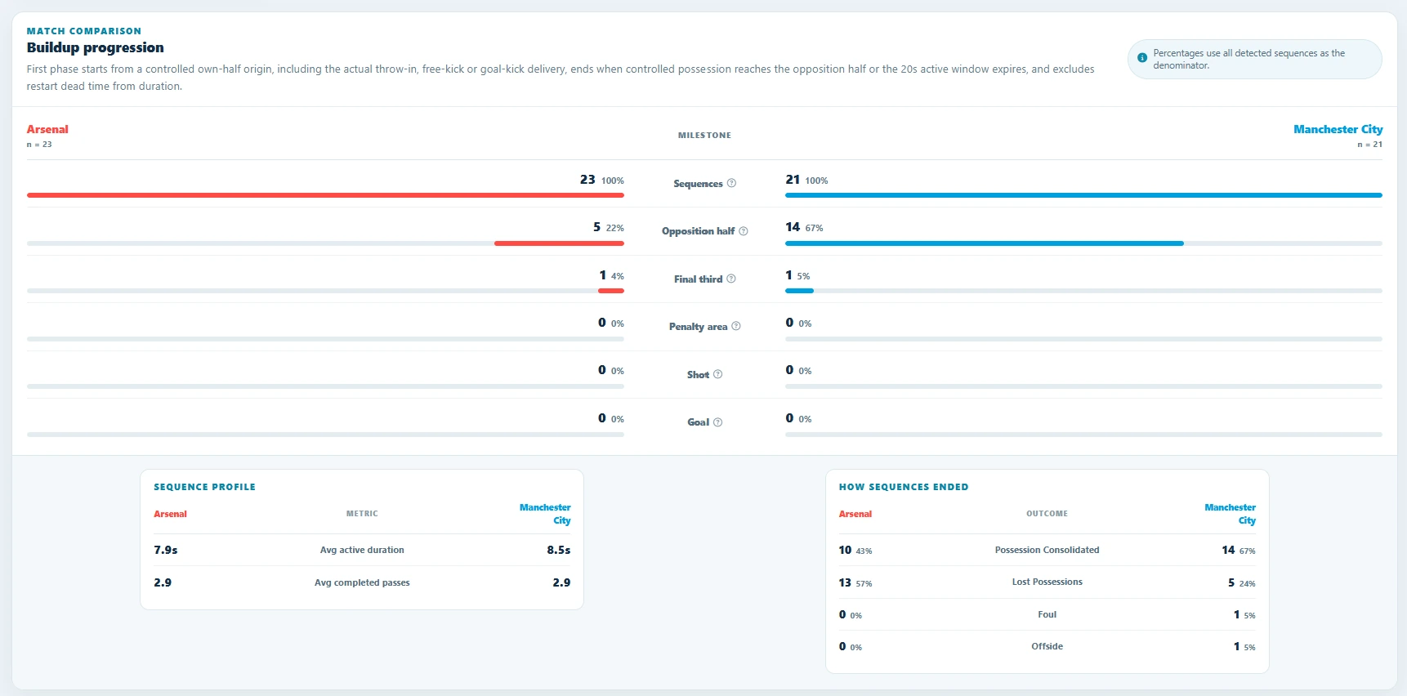Open the Opposition half help tooltip icon

[744, 231]
